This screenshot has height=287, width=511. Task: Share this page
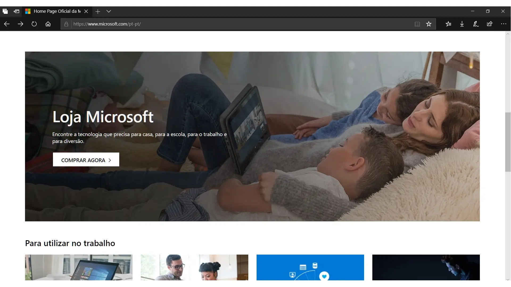click(x=490, y=24)
